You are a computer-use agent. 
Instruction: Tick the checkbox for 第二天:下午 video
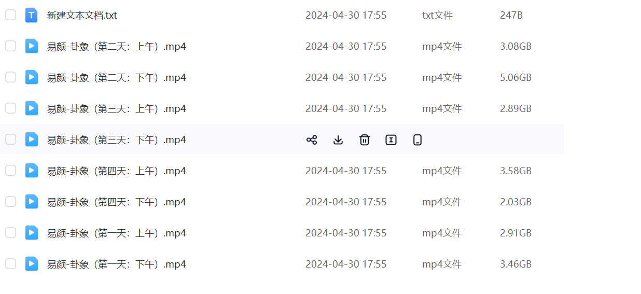pos(11,77)
